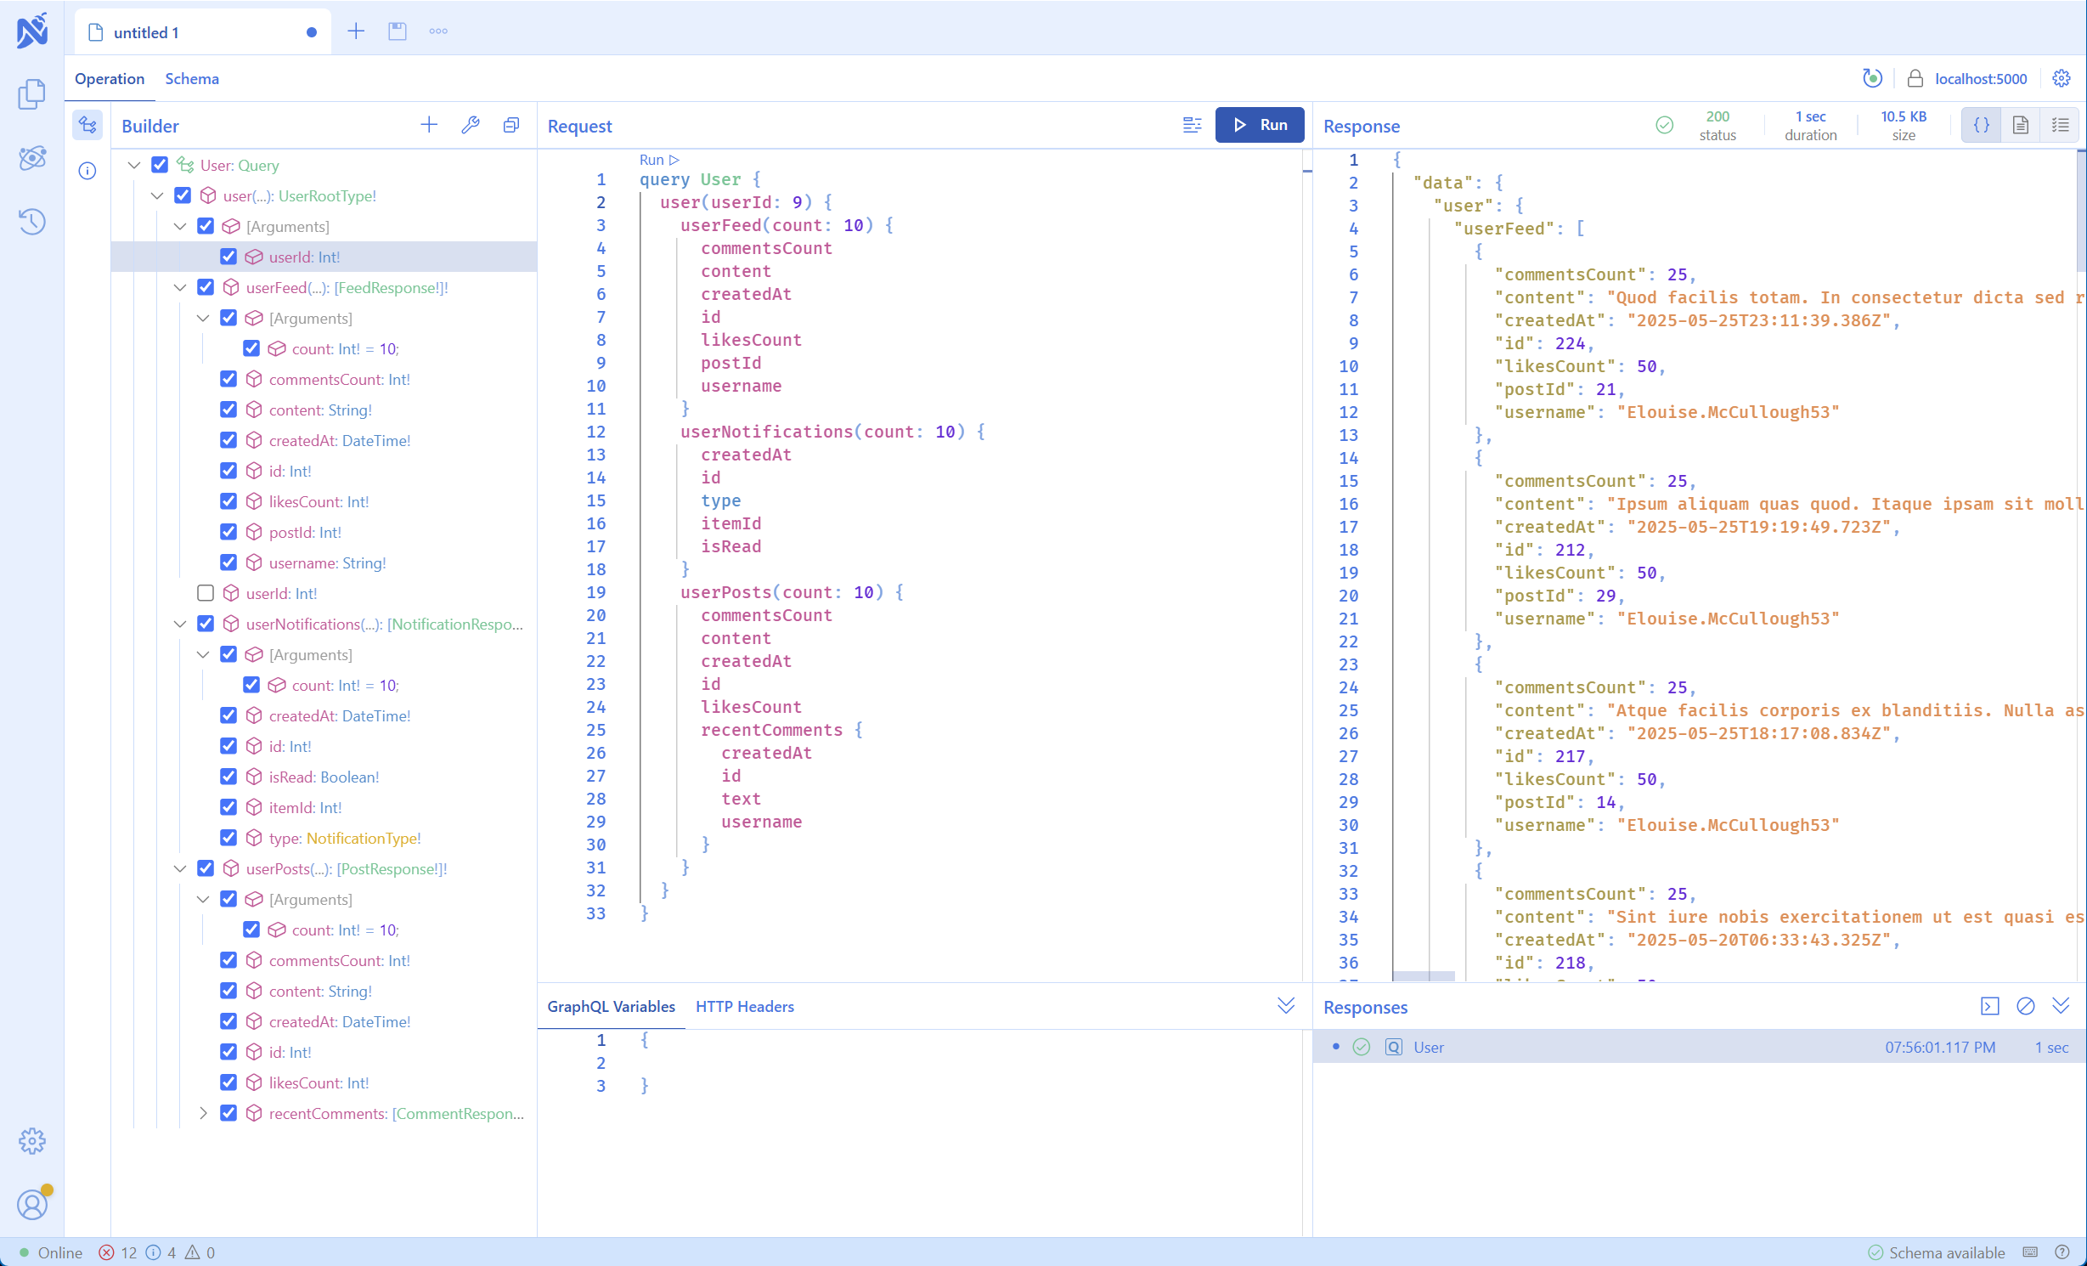Open the Banana Cake Pop logo home
The height and width of the screenshot is (1266, 2087).
click(32, 31)
